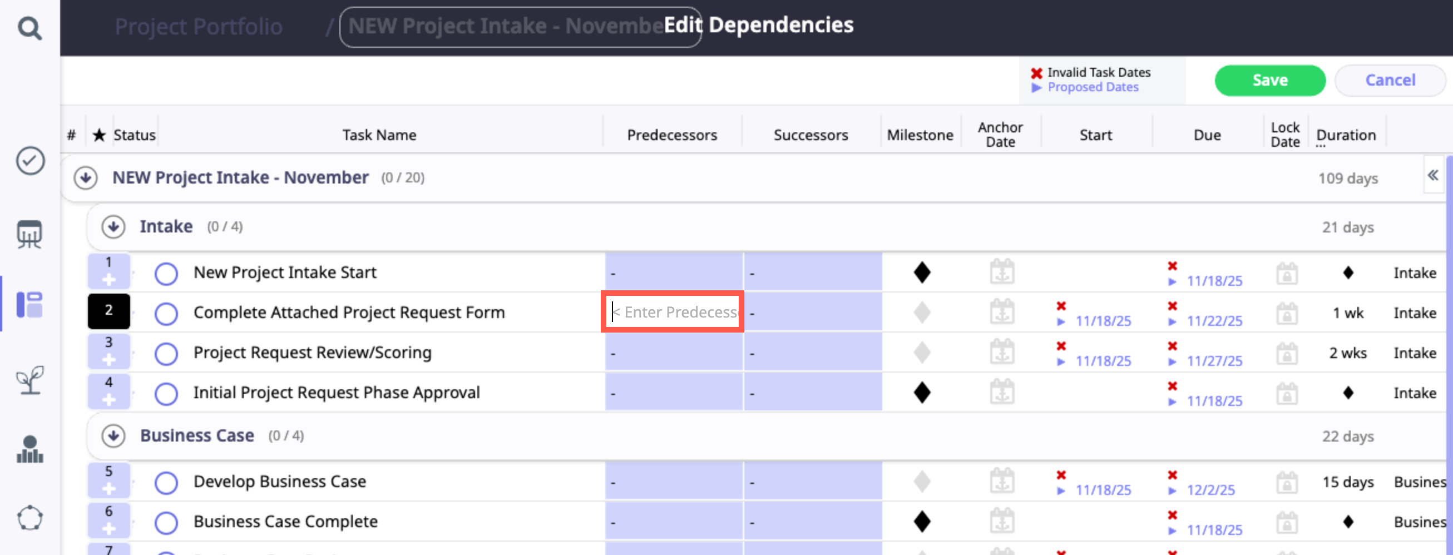Open the person bar-chart icon in sidebar
Screen dimensions: 1453x555
point(30,449)
